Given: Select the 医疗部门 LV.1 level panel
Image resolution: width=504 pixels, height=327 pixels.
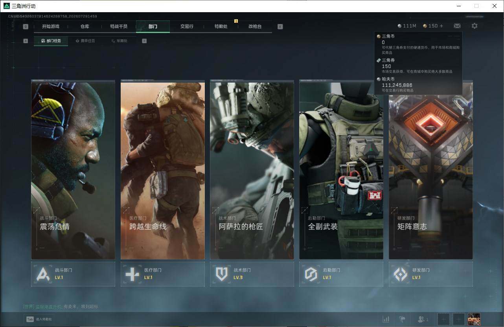Looking at the screenshot, I should (x=162, y=274).
